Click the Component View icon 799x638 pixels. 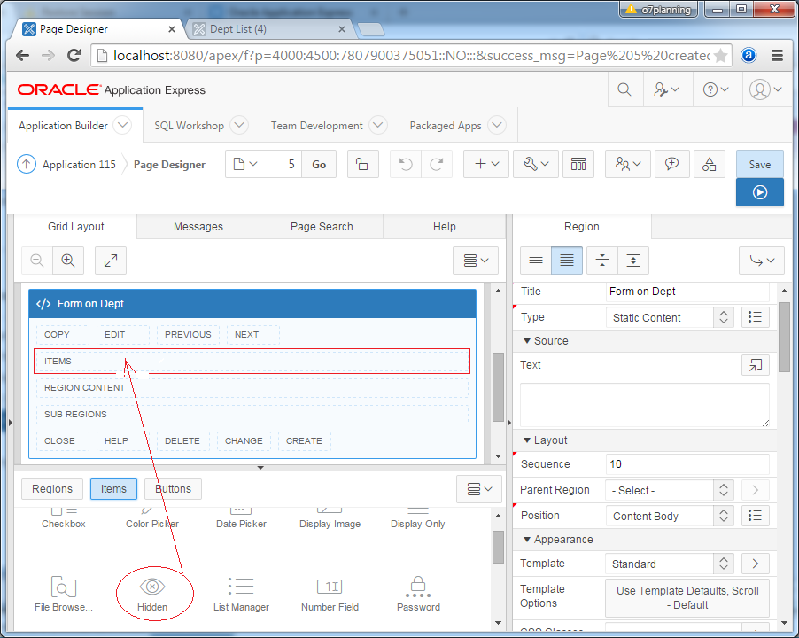tap(578, 164)
